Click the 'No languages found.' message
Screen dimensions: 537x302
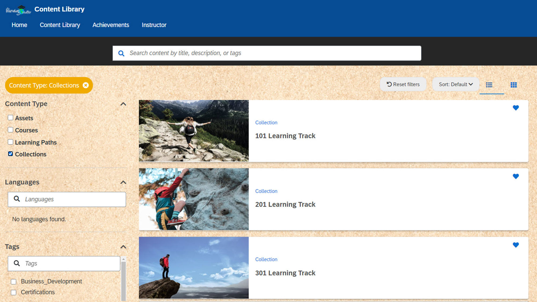39,219
